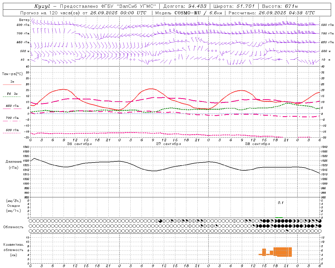The height and width of the screenshot is (268, 335).
Task: Click the Ветер wind section label
Action: click(x=24, y=20)
